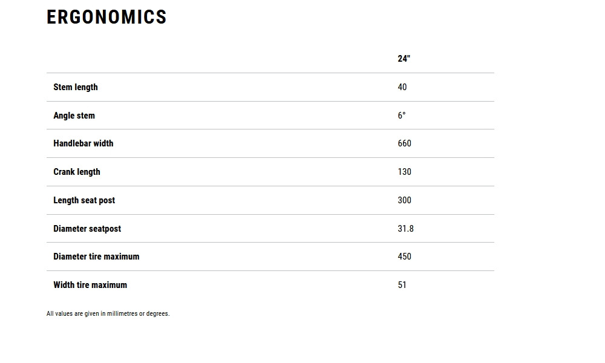Viewport: 605px width, 363px height.
Task: Select the Length seat post label
Action: (84, 200)
